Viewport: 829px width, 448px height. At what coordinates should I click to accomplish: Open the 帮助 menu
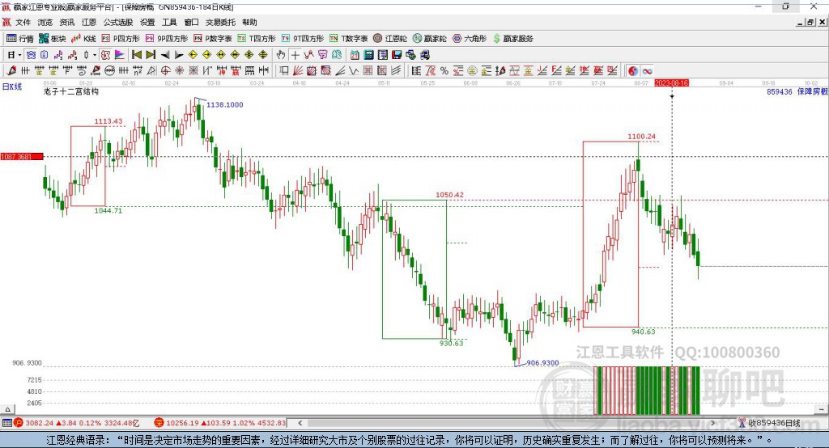(x=249, y=22)
